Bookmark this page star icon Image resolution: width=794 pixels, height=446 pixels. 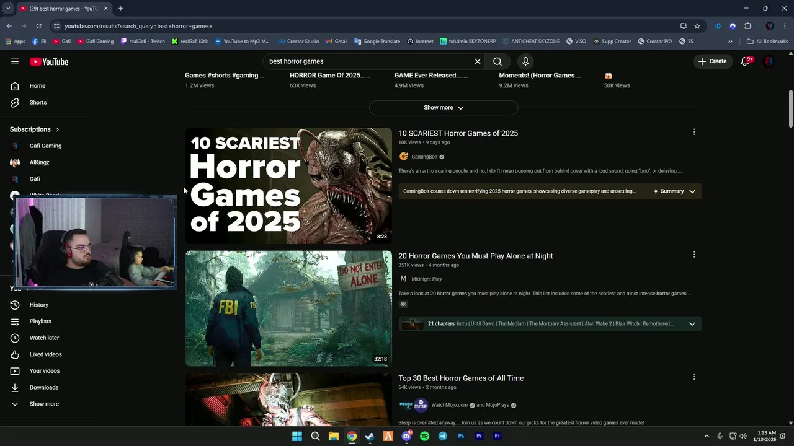coord(697,26)
